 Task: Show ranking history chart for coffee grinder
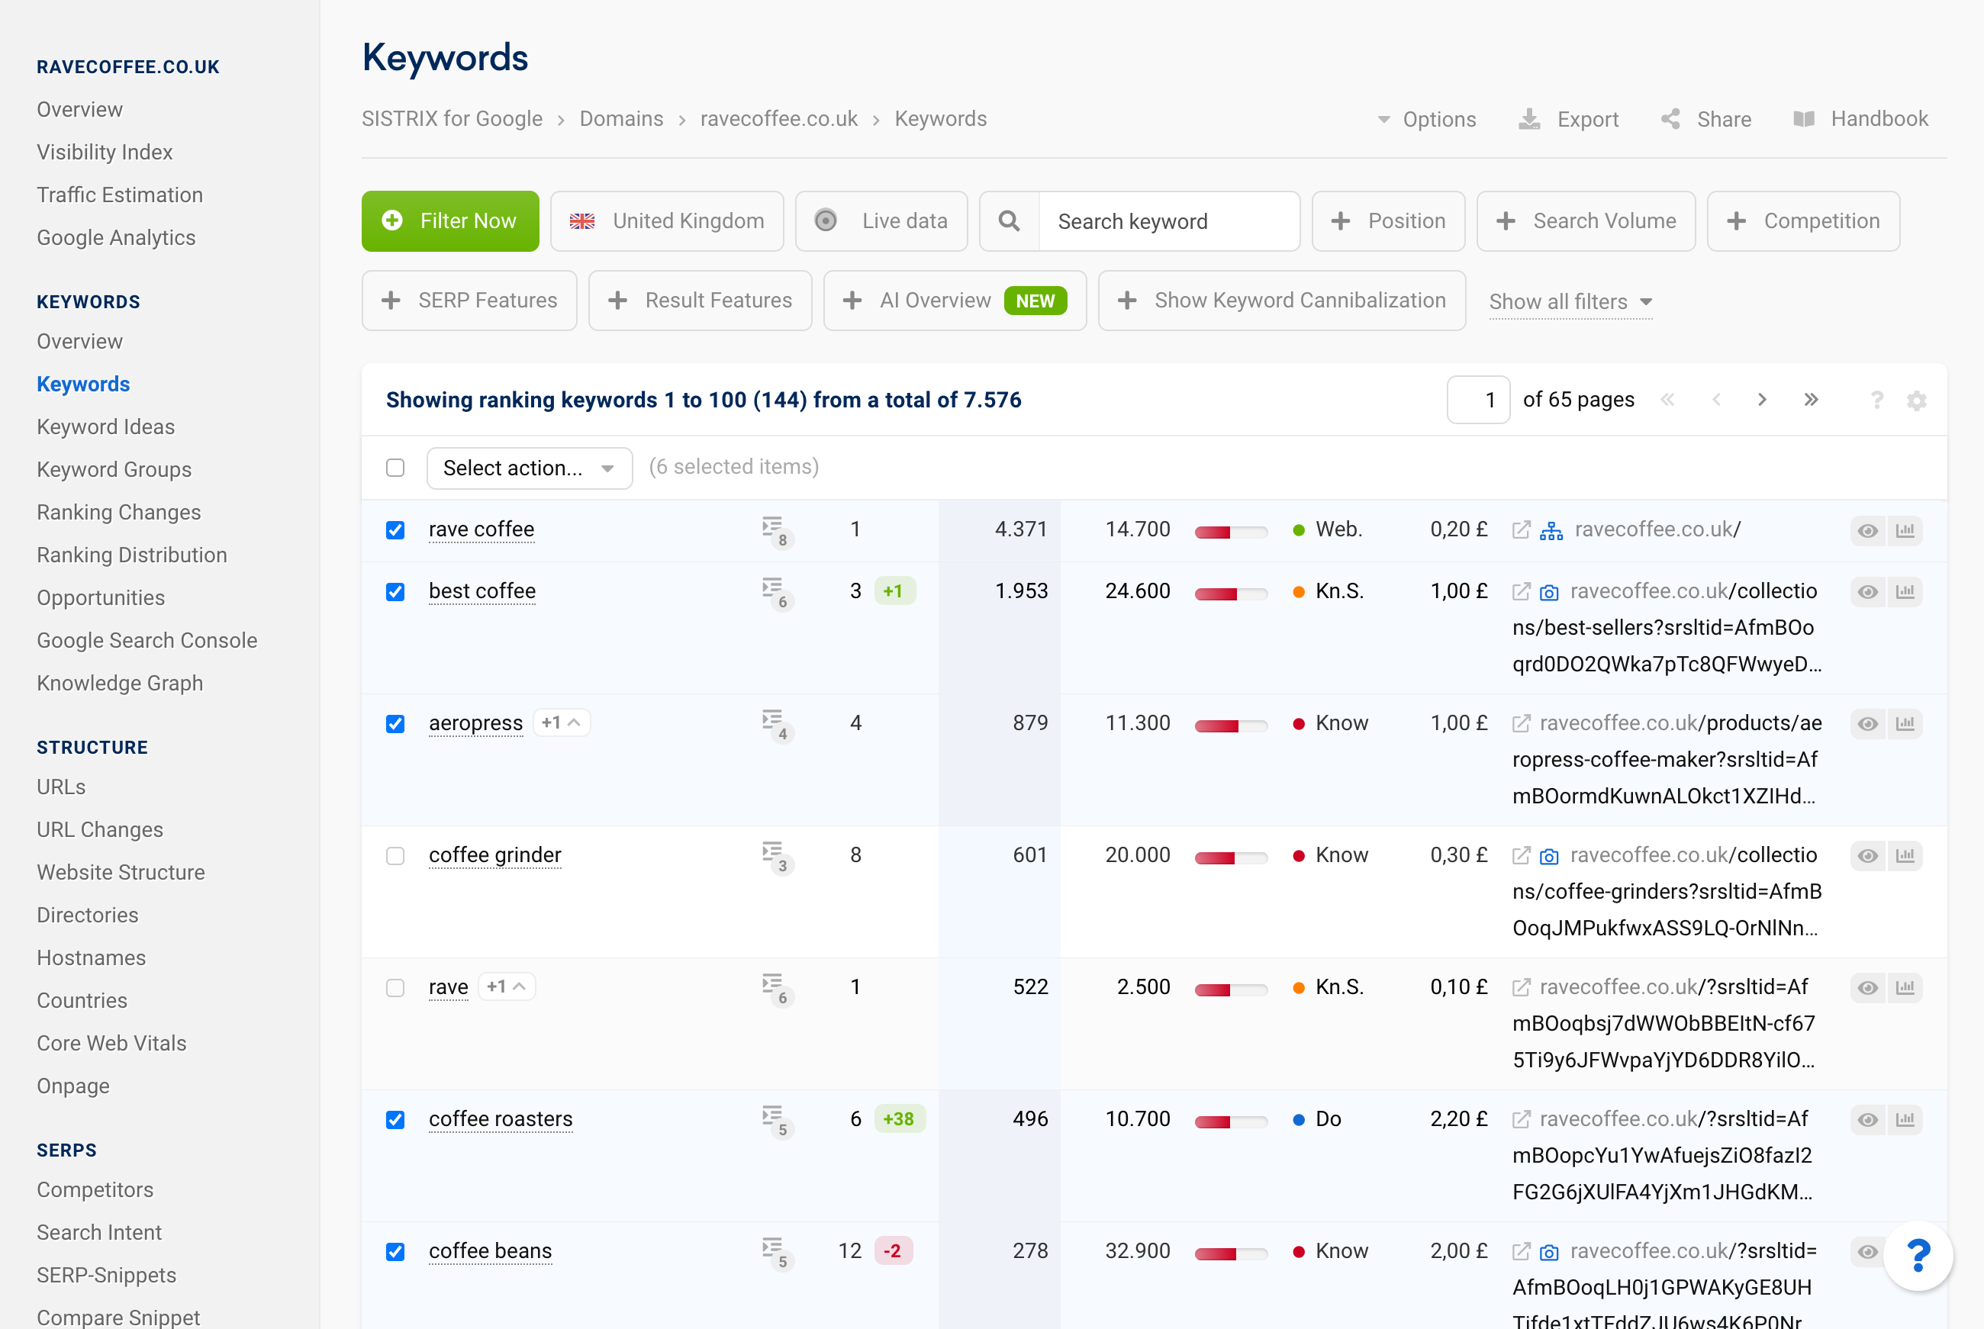click(1905, 856)
